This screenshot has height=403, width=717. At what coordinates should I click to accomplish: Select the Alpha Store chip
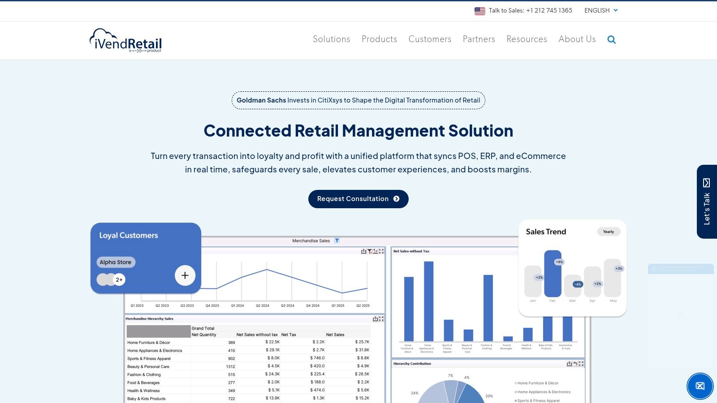pos(116,262)
